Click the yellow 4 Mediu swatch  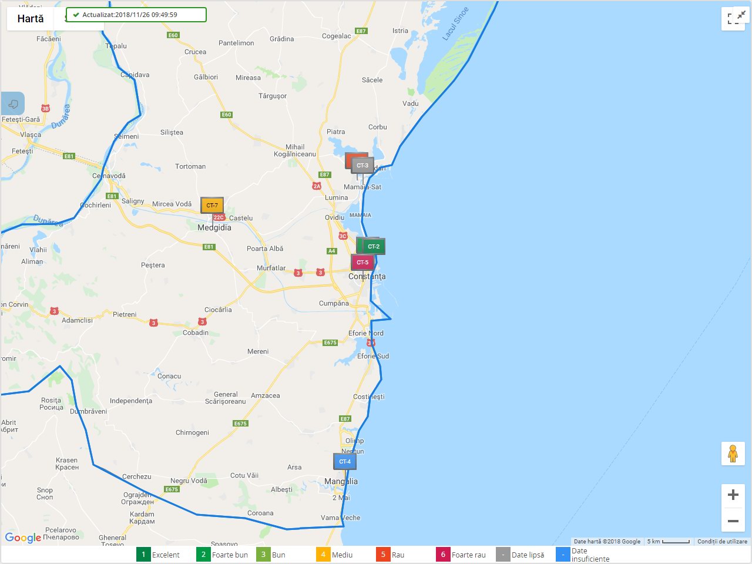(323, 555)
